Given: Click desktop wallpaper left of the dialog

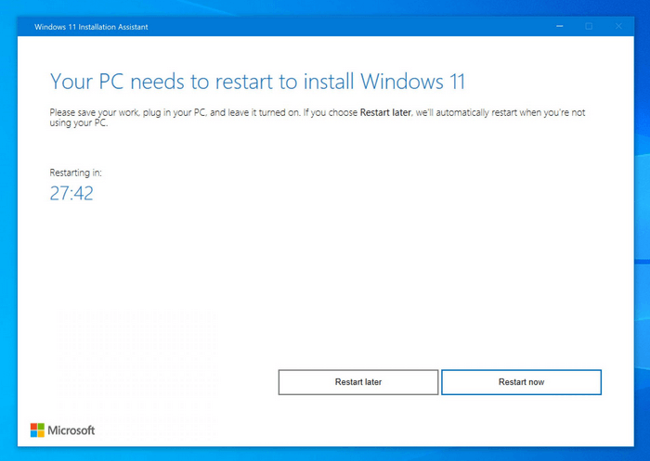Looking at the screenshot, I should click(8, 232).
